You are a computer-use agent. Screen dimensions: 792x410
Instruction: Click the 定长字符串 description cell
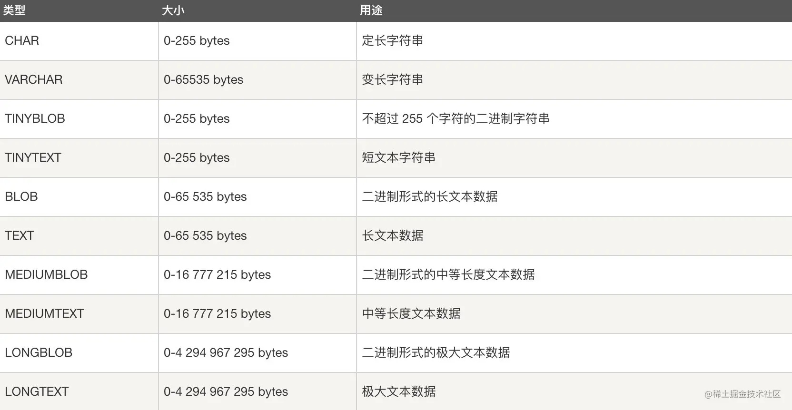(392, 41)
